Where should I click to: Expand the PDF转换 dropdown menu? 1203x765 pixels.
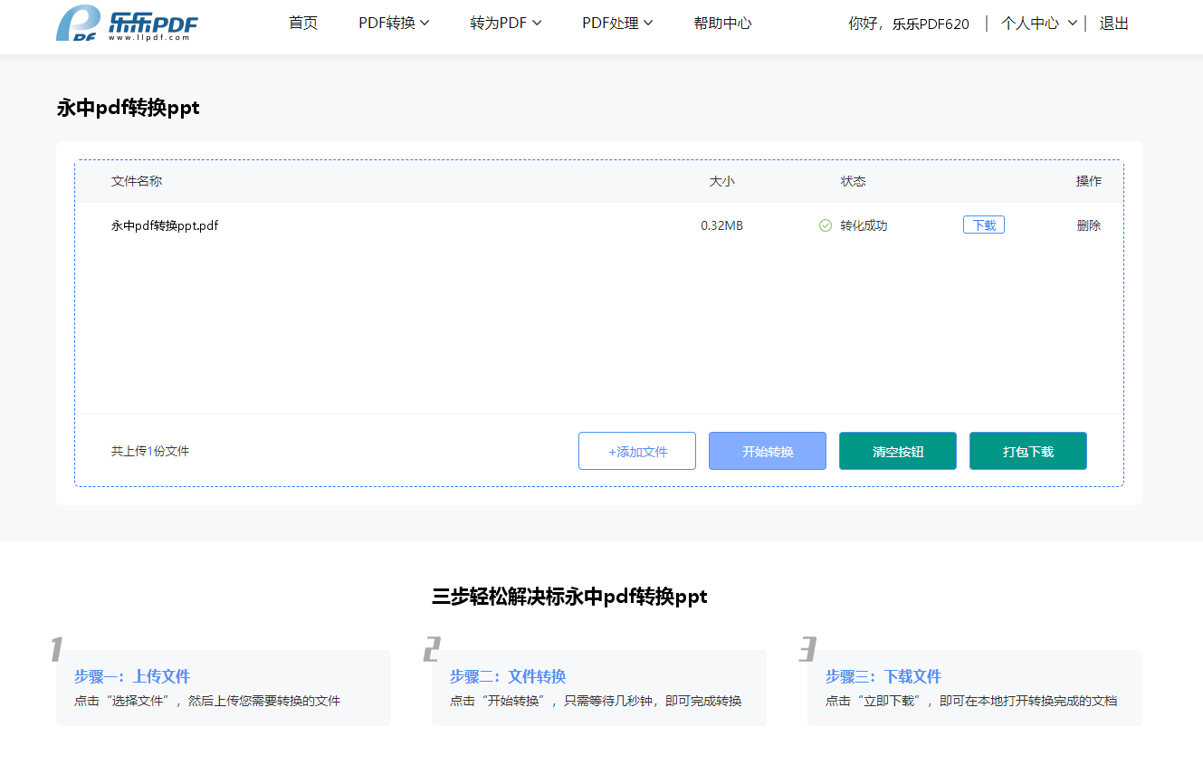point(394,24)
